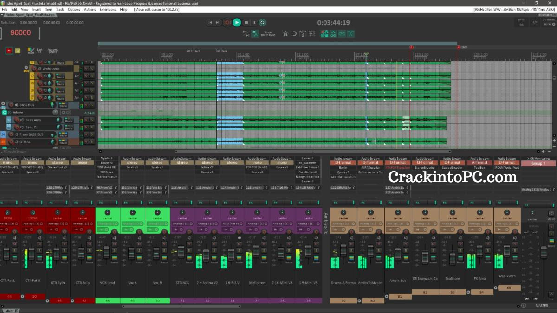The width and height of the screenshot is (557, 313).
Task: Click the Autom. panel toolbar button
Action: point(52,50)
